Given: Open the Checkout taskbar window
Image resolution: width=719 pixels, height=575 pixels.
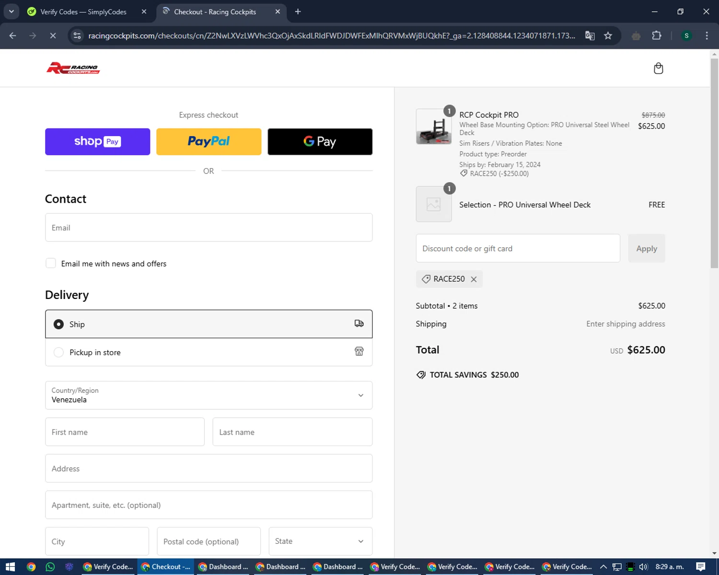Looking at the screenshot, I should [166, 567].
